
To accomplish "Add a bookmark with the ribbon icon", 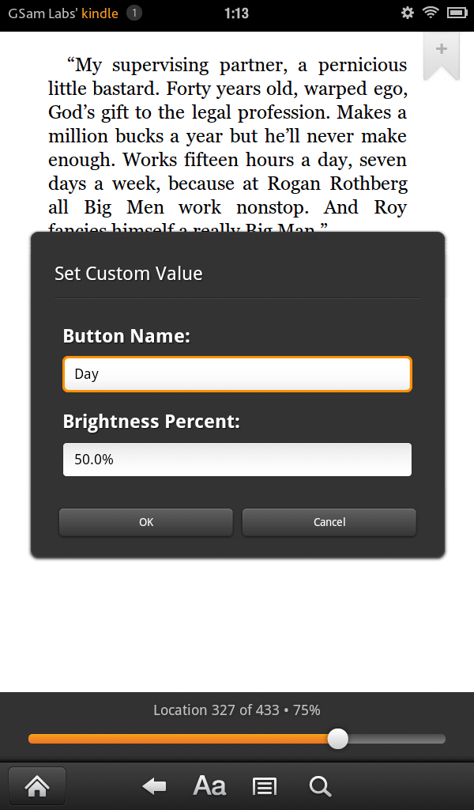I will 441,55.
